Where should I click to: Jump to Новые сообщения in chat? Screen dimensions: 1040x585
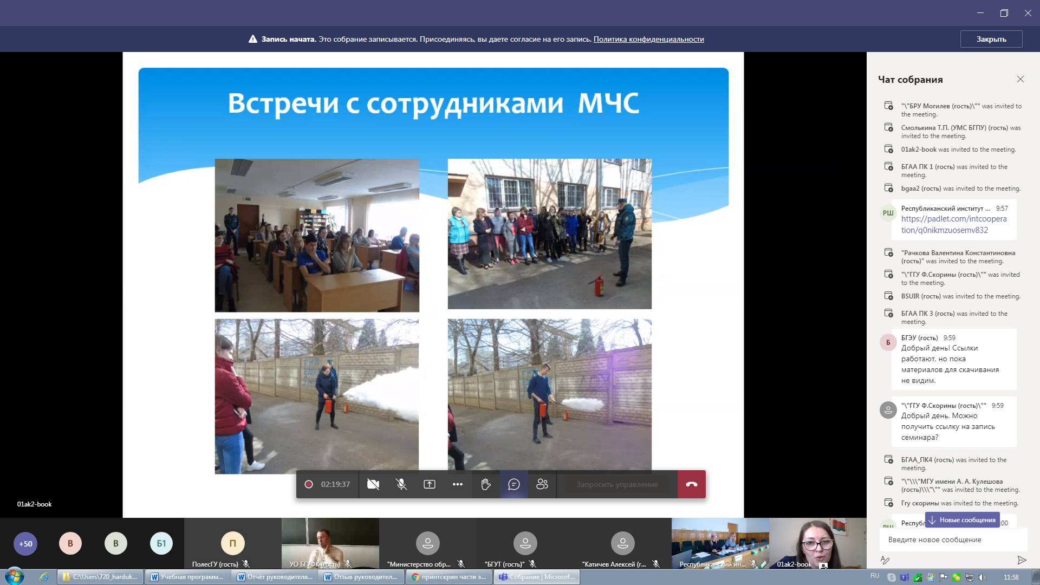click(x=962, y=520)
